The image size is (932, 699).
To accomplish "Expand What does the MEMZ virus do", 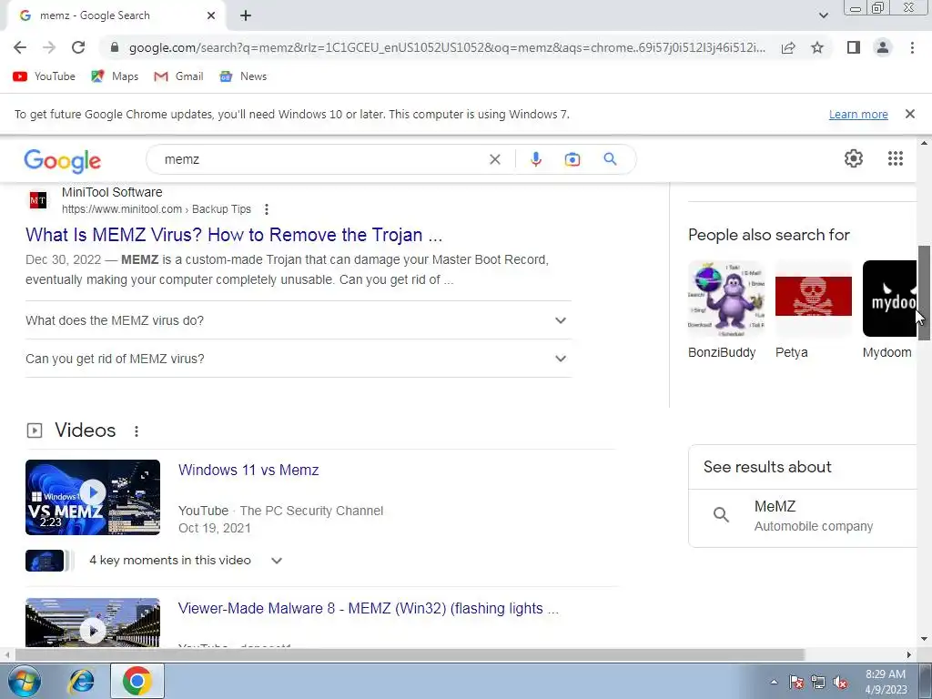I will [298, 320].
